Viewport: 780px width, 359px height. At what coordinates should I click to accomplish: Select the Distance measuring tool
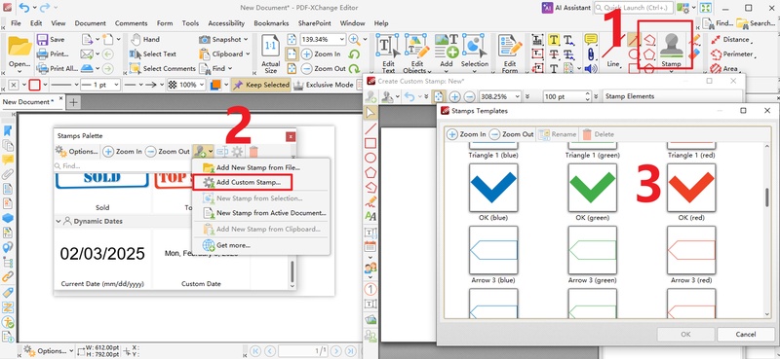coord(730,39)
